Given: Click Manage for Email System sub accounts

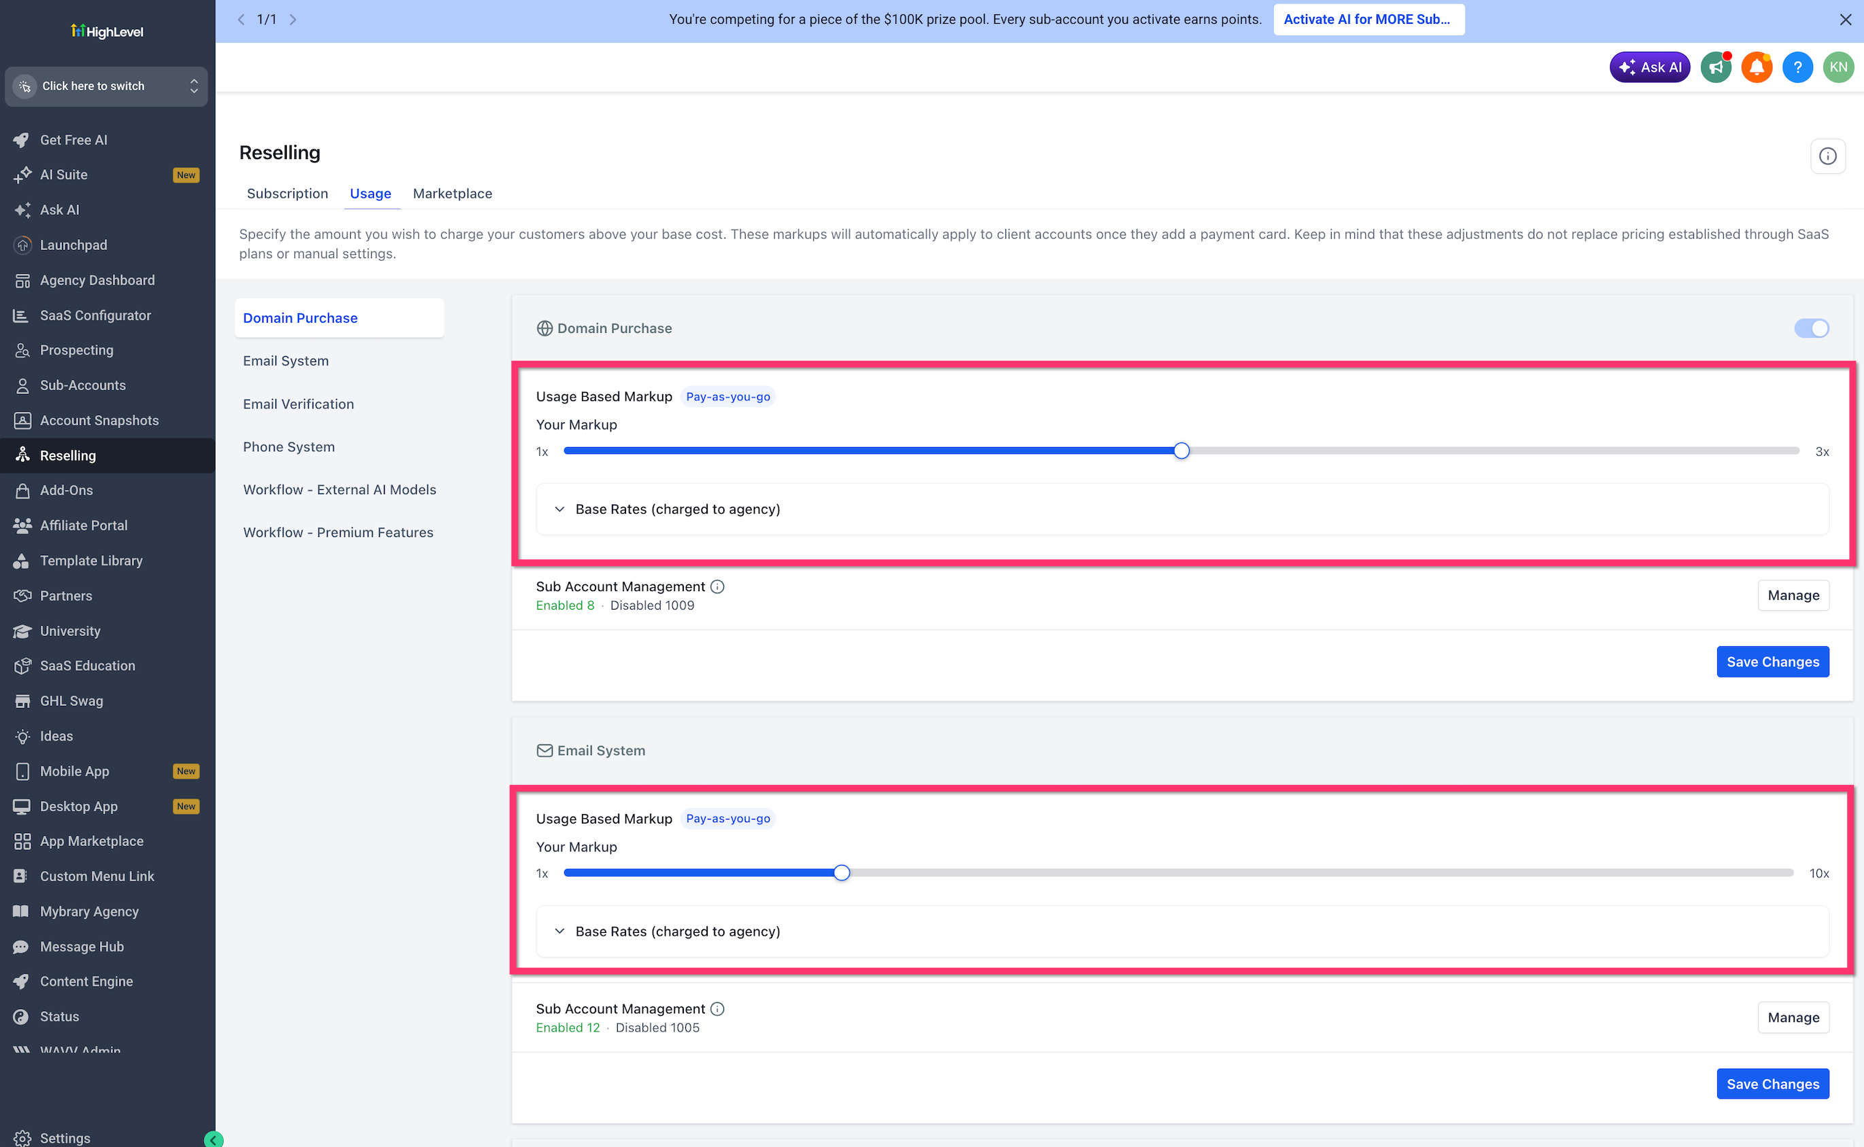Looking at the screenshot, I should 1793,1017.
